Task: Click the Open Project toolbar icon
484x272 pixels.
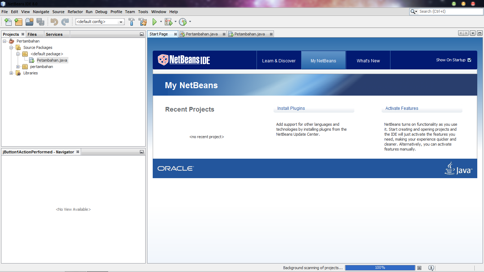Action: tap(29, 22)
